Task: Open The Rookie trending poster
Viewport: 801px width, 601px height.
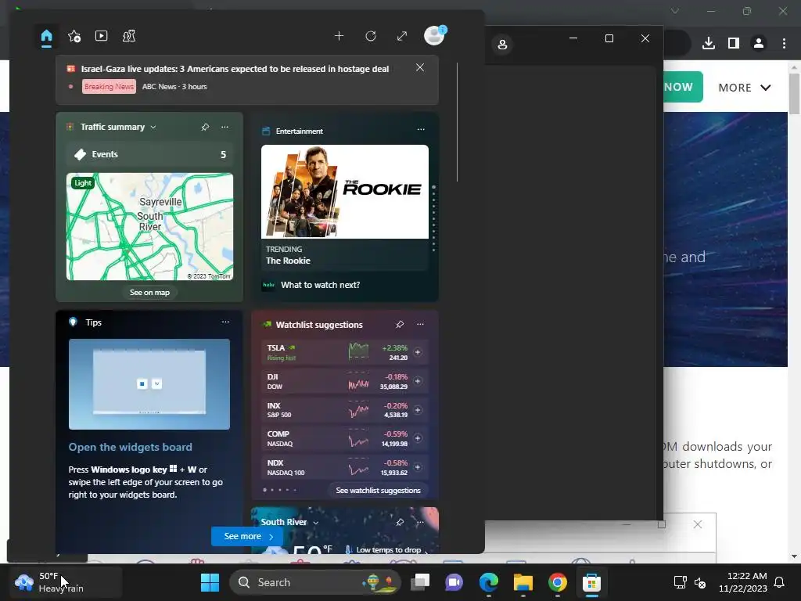Action: coord(345,192)
